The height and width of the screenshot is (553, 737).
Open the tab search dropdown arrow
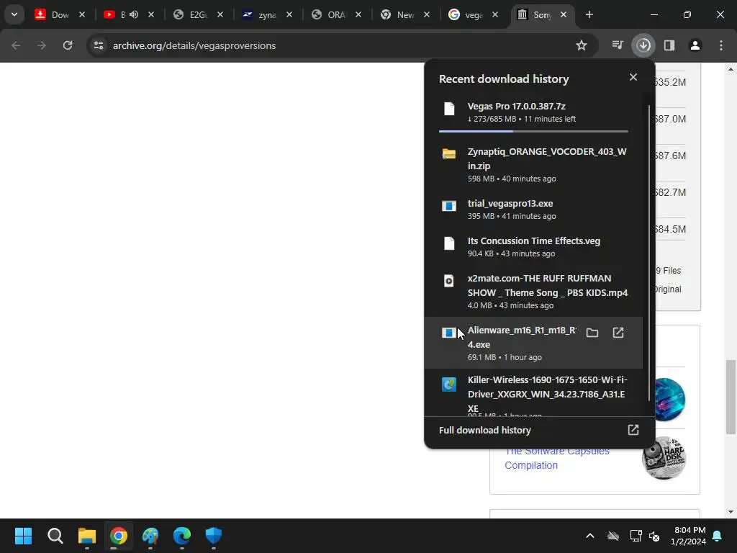(x=14, y=14)
